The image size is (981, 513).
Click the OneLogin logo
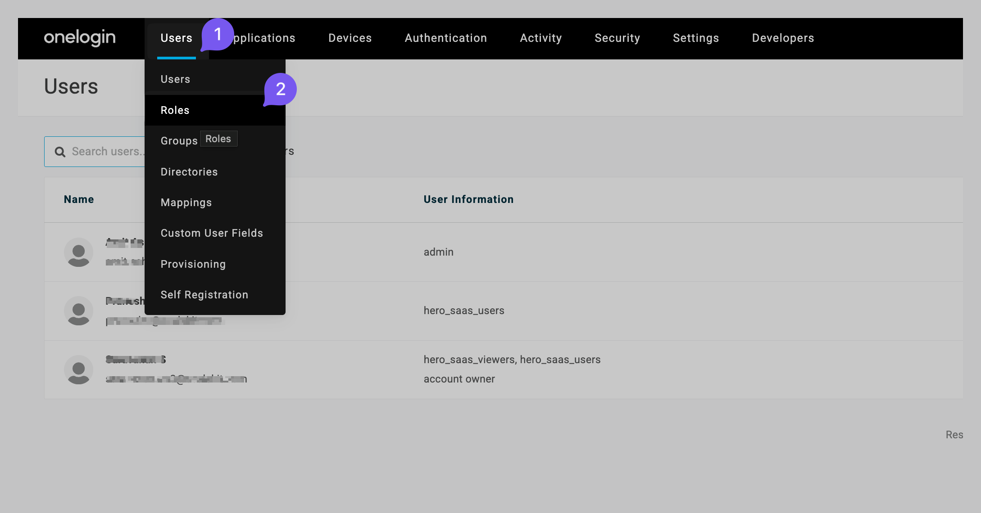click(79, 38)
